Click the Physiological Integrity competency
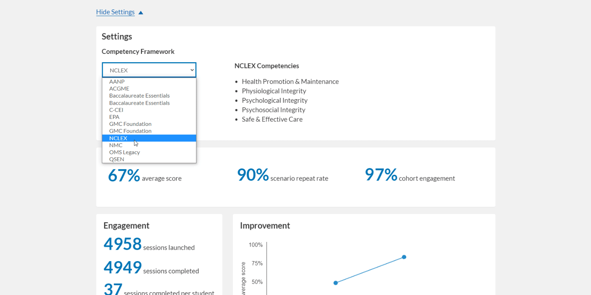 (x=274, y=91)
